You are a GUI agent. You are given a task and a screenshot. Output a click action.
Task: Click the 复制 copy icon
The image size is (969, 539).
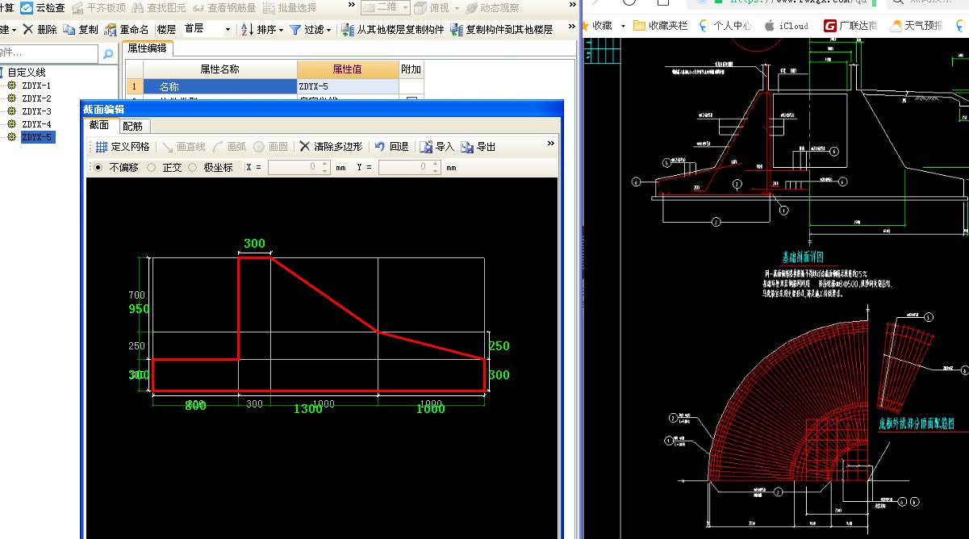click(70, 29)
